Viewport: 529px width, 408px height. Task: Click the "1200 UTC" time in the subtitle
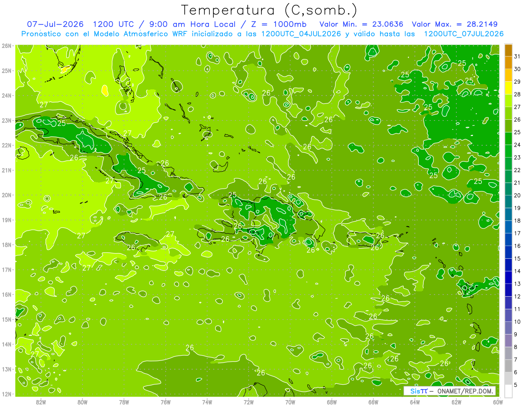[115, 24]
